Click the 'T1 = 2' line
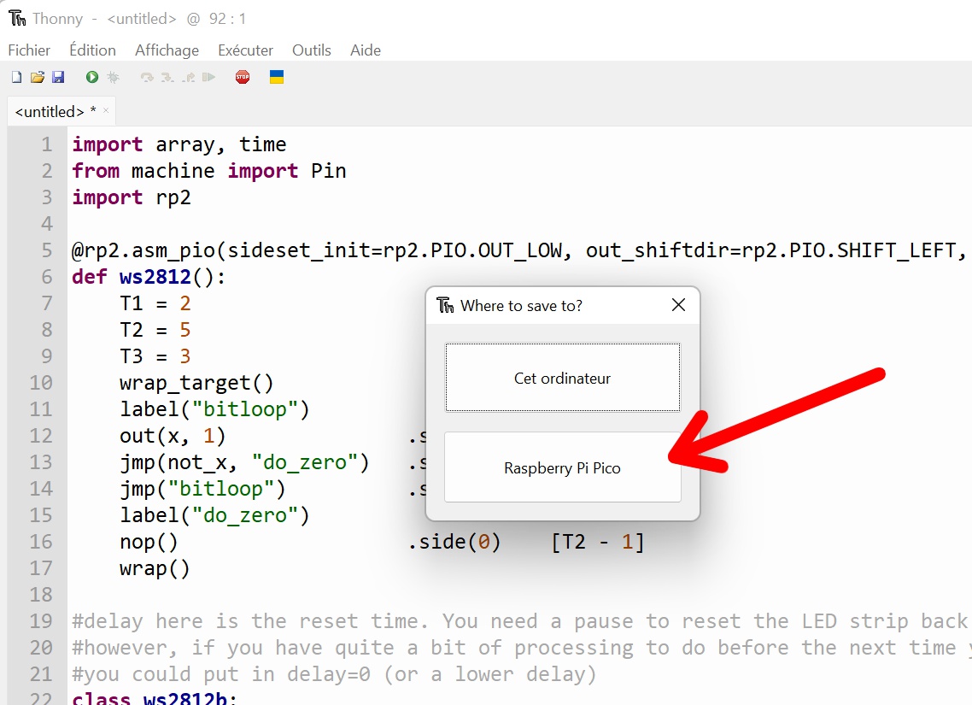 point(155,304)
